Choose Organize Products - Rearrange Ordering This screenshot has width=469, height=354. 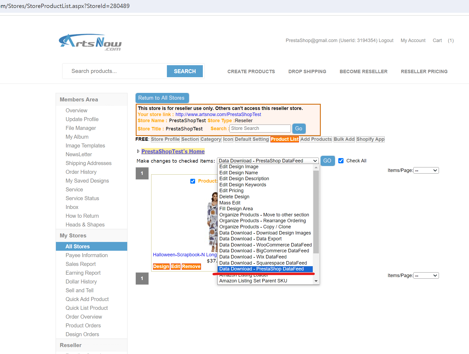tap(265, 221)
